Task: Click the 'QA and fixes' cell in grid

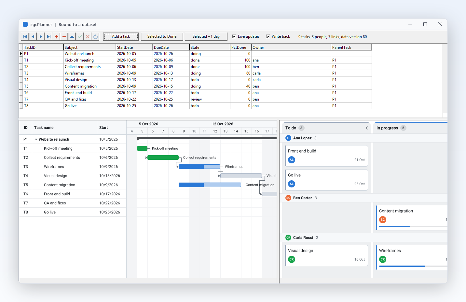Action: [x=90, y=99]
